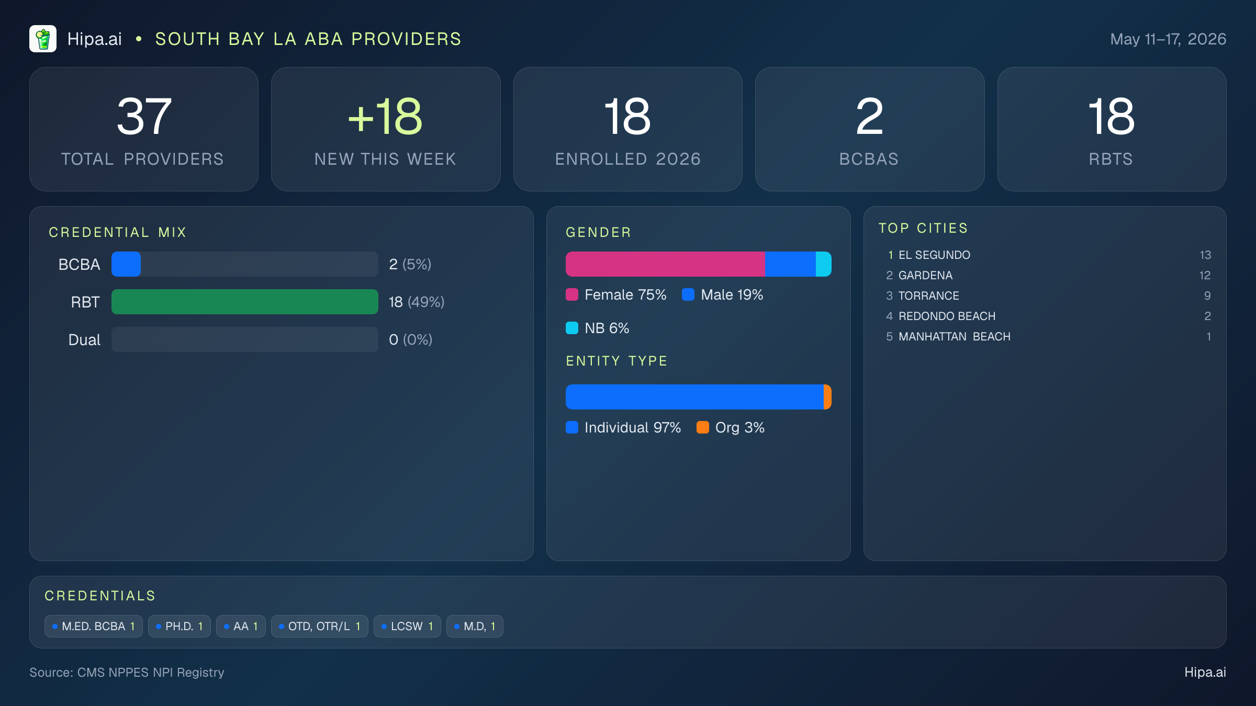This screenshot has height=706, width=1256.
Task: Click the blue Male segment of gender bar
Action: coord(790,264)
